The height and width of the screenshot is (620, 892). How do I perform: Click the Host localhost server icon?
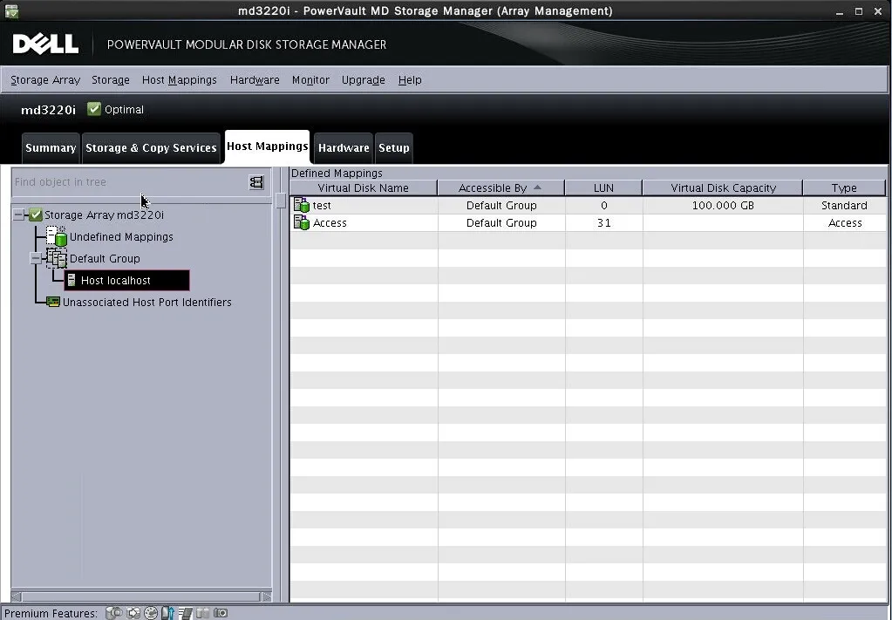71,280
